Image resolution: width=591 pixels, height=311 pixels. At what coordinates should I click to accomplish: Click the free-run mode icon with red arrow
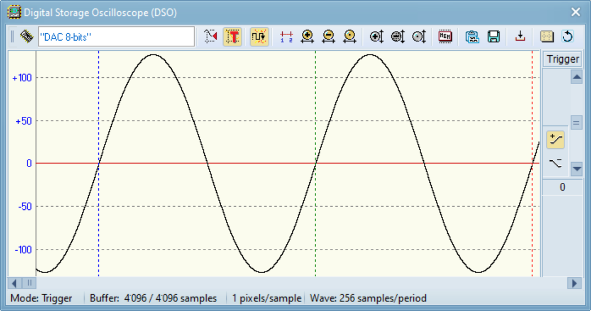(211, 37)
